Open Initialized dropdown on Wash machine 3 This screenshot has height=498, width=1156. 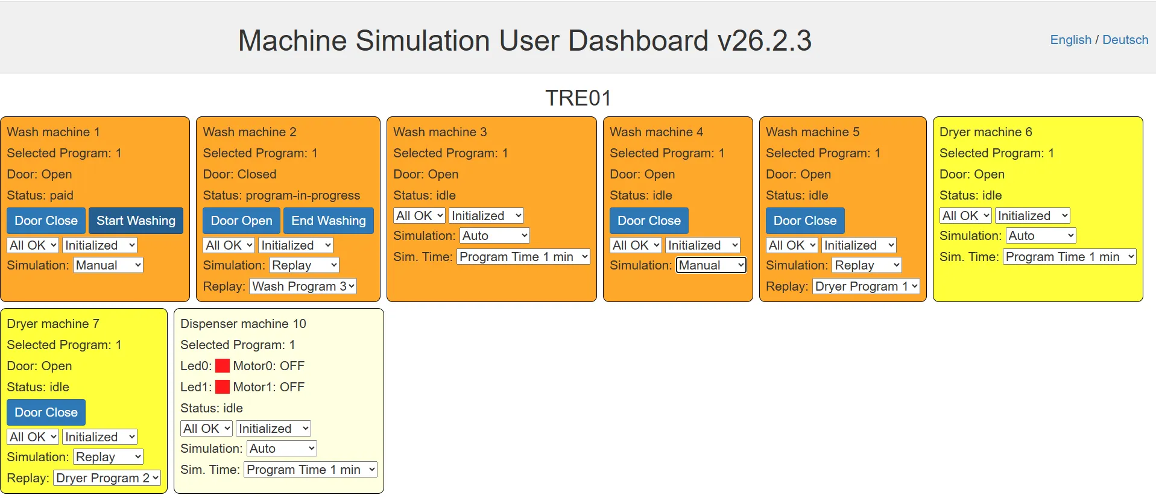pos(487,216)
